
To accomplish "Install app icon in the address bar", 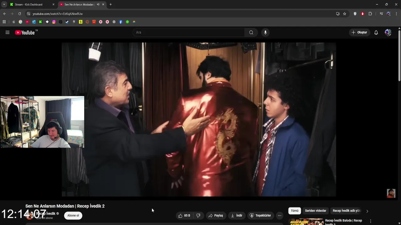I will pyautogui.click(x=338, y=14).
